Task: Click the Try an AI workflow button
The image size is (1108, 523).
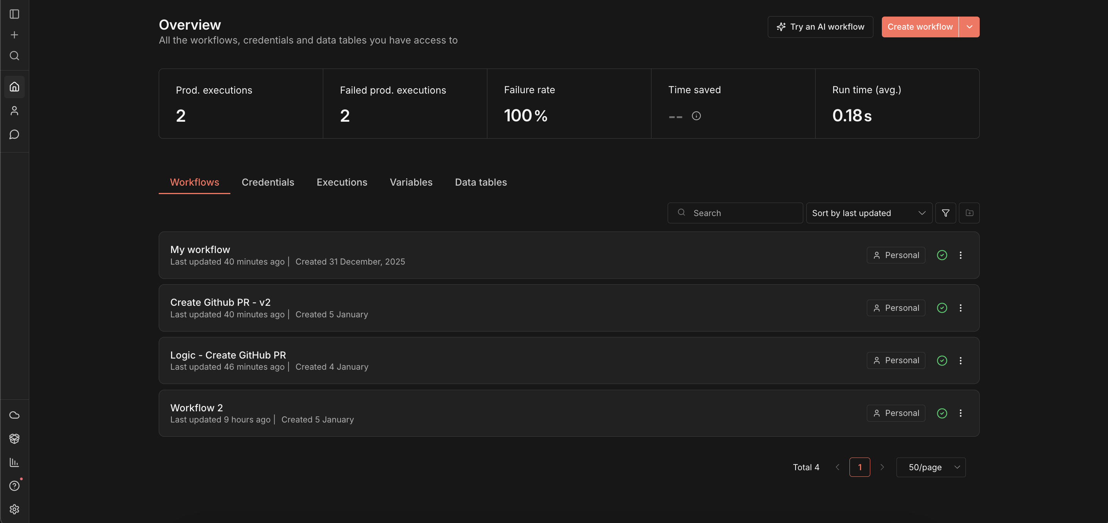Action: (x=820, y=27)
